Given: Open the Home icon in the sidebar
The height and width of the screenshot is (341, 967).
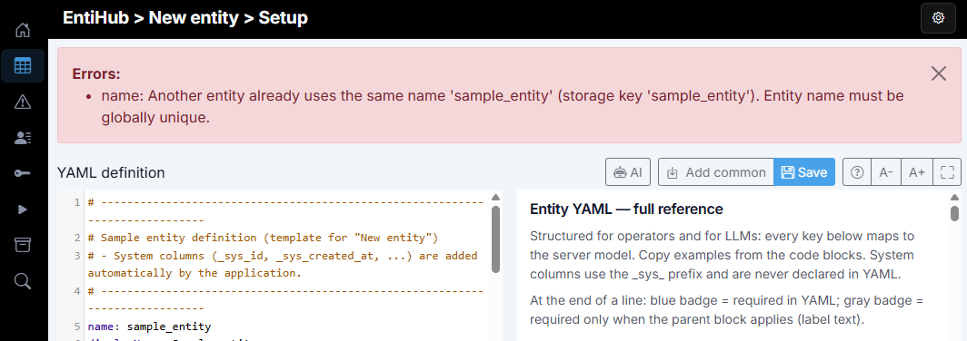Looking at the screenshot, I should (22, 30).
